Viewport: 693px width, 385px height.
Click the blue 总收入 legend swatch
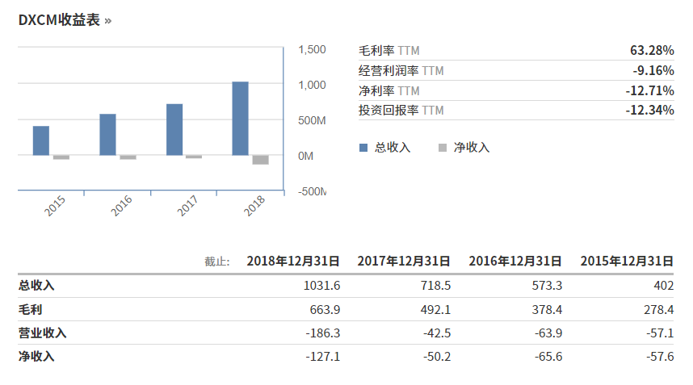coord(363,148)
